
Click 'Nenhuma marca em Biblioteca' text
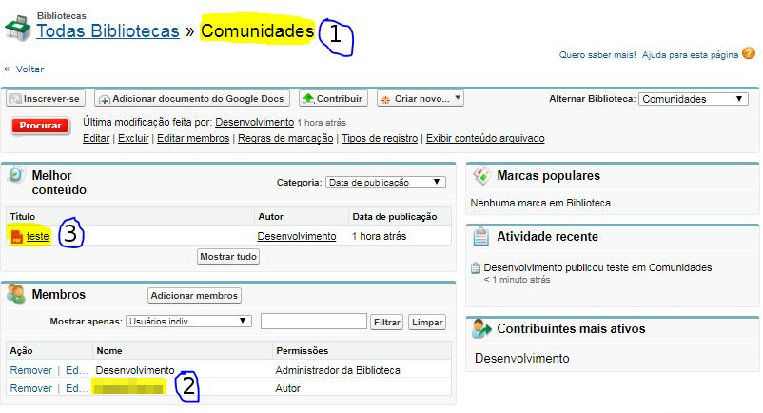click(540, 203)
